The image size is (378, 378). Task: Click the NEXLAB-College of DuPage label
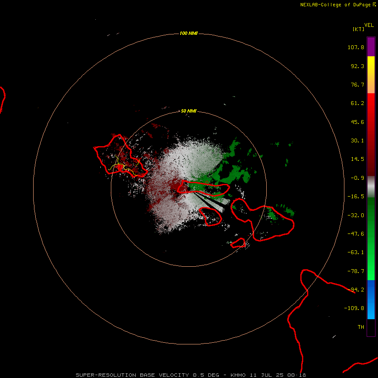335,5
